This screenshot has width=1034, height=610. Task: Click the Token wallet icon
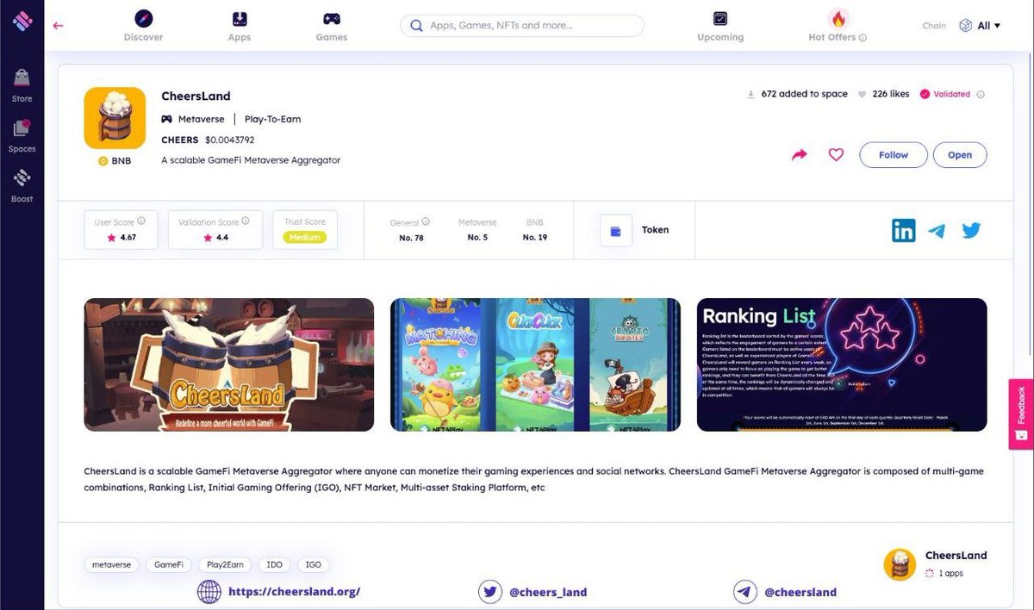[x=616, y=231]
